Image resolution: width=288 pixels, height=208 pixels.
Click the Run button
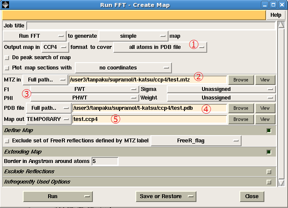(x=58, y=196)
